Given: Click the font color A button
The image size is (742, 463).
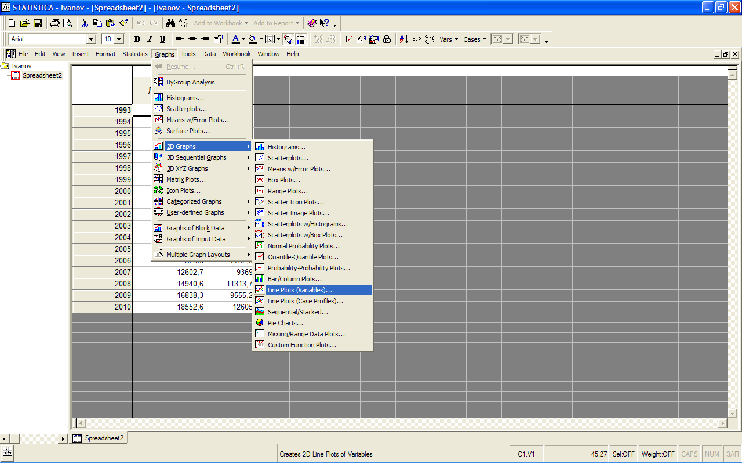Looking at the screenshot, I should point(235,39).
